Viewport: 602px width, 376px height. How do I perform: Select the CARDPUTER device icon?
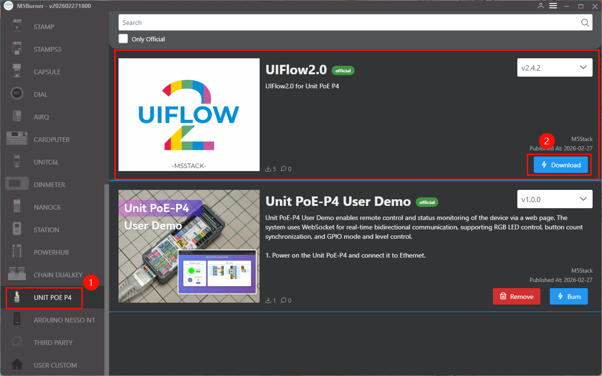tap(17, 139)
